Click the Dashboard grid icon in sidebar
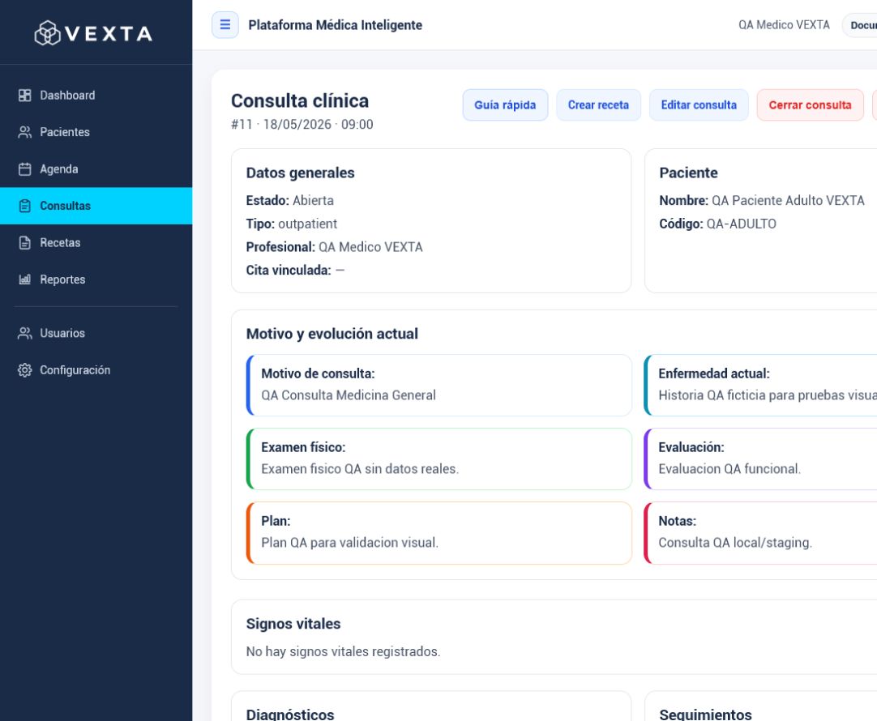Image resolution: width=877 pixels, height=721 pixels. [x=24, y=96]
